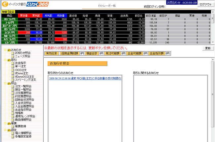Click the IfDone注文 document icon
Image resolution: width=215 pixels, height=142 pixels.
click(x=13, y=73)
